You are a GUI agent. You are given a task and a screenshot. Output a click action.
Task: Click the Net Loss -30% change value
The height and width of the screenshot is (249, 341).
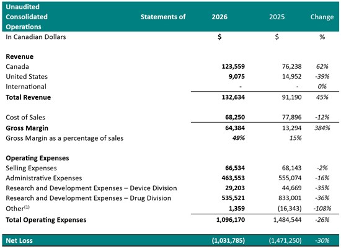[x=322, y=240]
